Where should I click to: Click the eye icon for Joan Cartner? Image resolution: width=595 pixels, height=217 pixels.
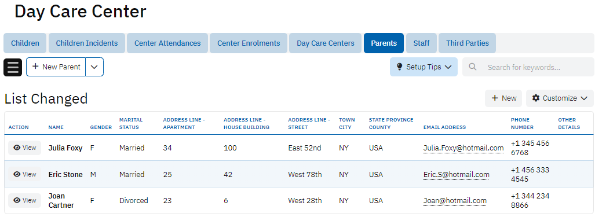point(17,200)
